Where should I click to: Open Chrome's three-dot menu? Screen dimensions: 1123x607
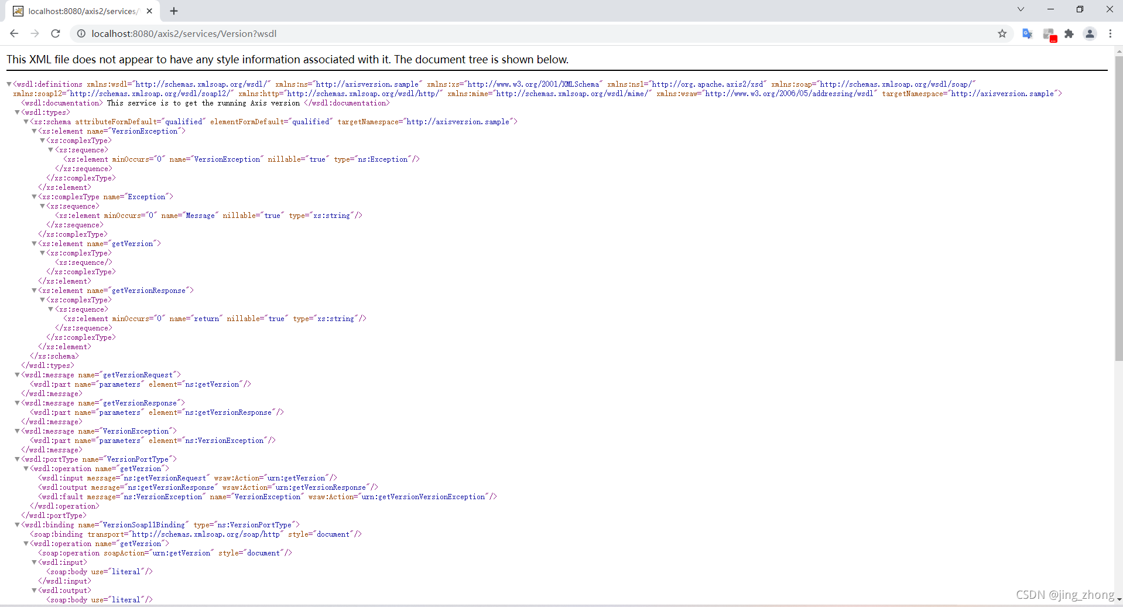point(1110,33)
